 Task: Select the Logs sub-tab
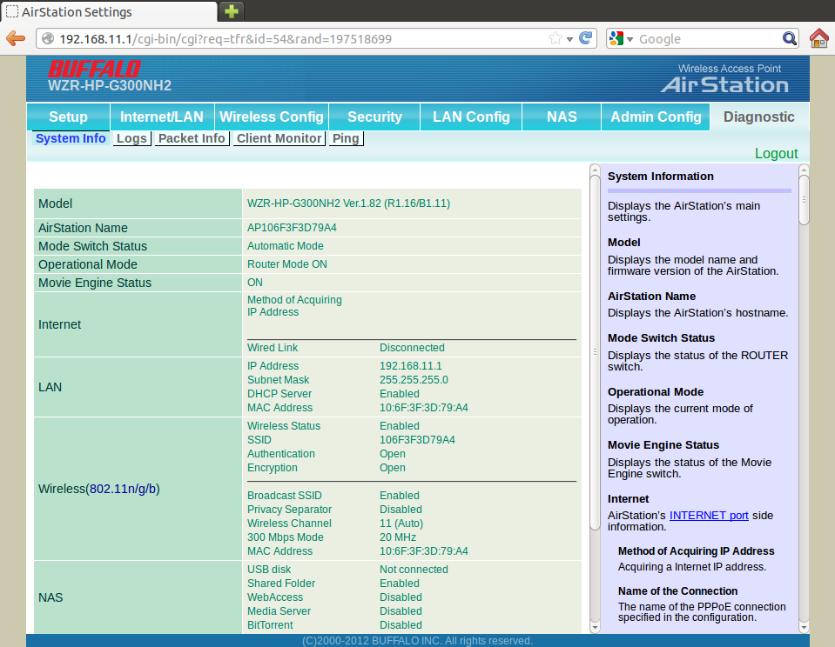coord(131,138)
